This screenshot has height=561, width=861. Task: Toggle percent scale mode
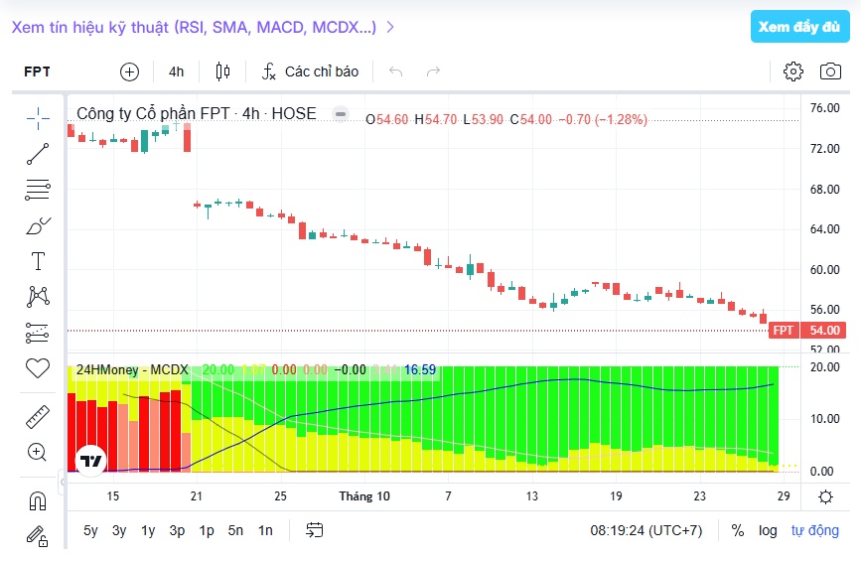738,531
